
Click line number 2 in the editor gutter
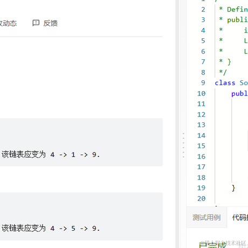[x=203, y=9]
